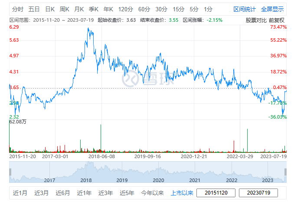The width and height of the screenshot is (294, 202).
Task: Show the 季K quarterly chart
Action: [94, 9]
